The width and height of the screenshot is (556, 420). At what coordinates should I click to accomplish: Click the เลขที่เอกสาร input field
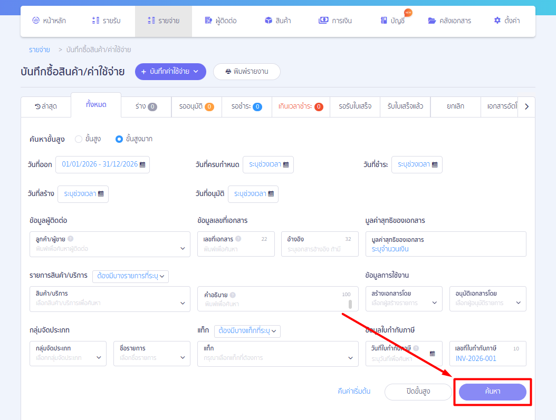point(236,244)
